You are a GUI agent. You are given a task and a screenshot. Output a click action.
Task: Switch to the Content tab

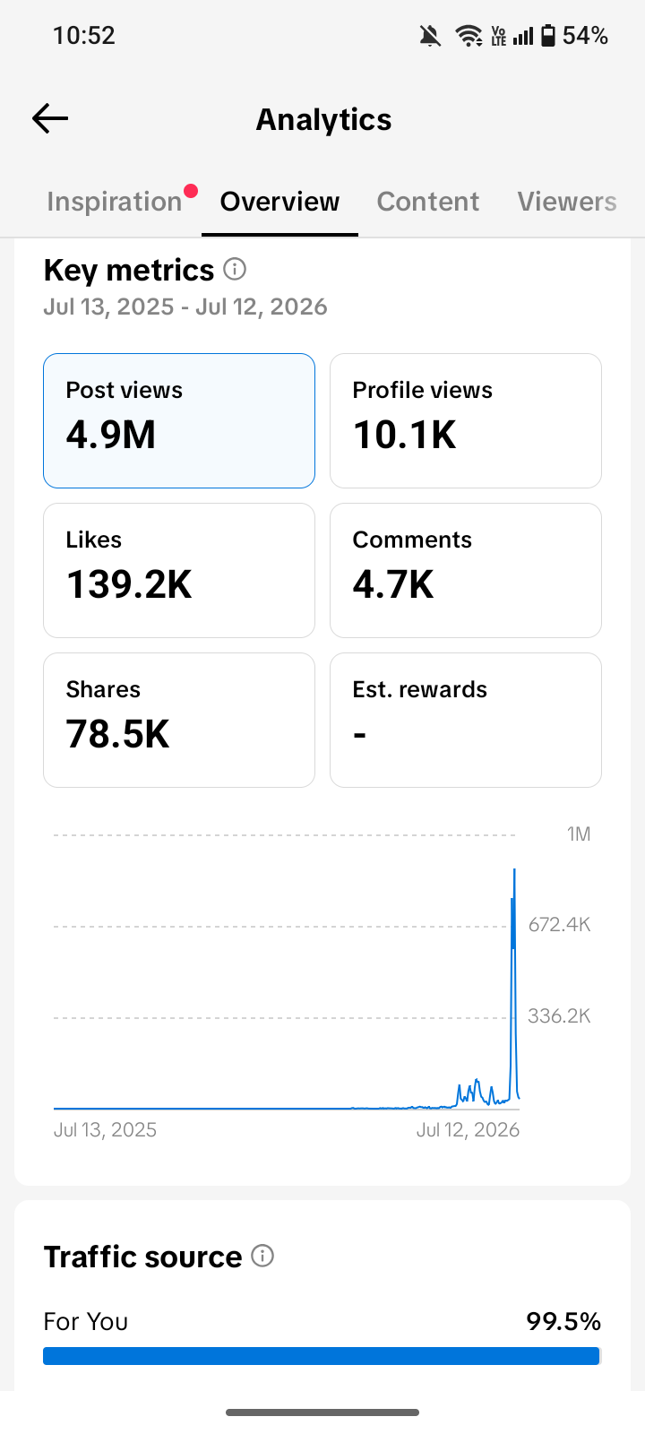tap(428, 202)
